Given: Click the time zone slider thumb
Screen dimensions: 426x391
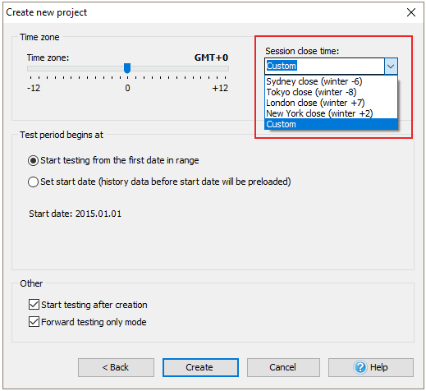Looking at the screenshot, I should (x=127, y=68).
